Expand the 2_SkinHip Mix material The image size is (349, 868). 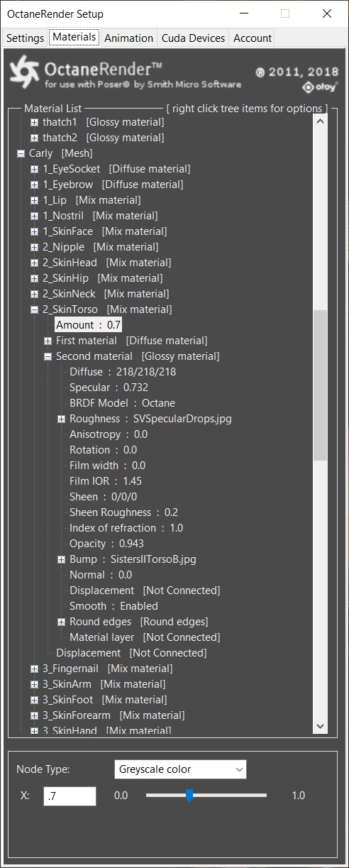point(35,278)
